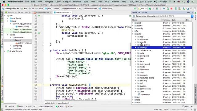Expand the manifests folder in Project tree
Viewport: 197px width, 111px height.
[x=8, y=18]
